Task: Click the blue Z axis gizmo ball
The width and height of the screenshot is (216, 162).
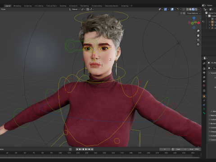Action: [194, 18]
